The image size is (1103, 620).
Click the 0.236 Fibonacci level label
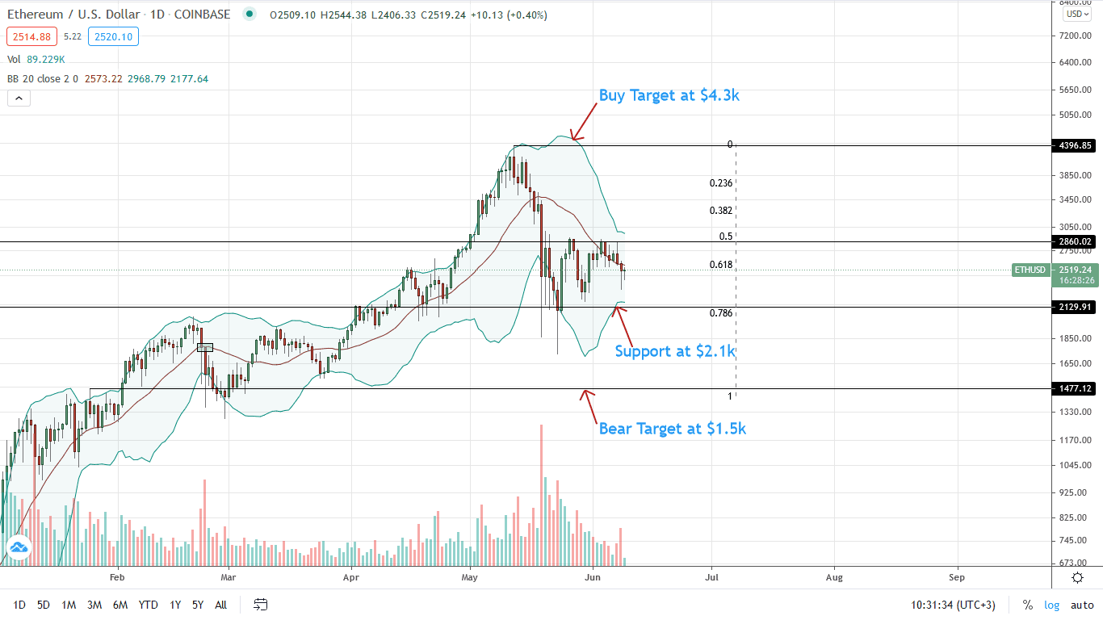[721, 183]
